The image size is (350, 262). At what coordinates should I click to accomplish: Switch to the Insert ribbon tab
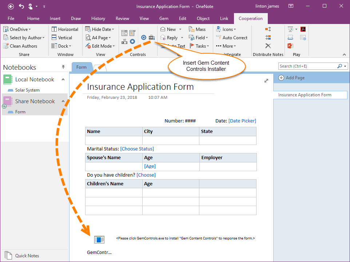click(55, 19)
